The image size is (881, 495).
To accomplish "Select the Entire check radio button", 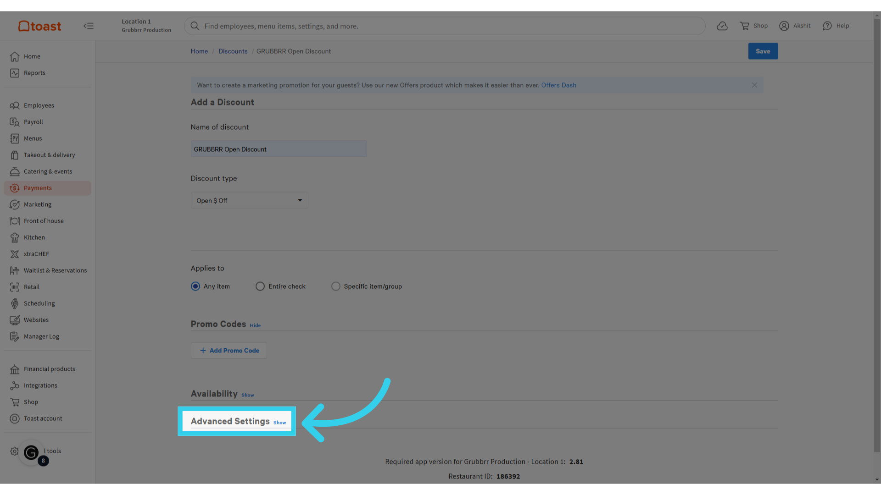I will [260, 286].
